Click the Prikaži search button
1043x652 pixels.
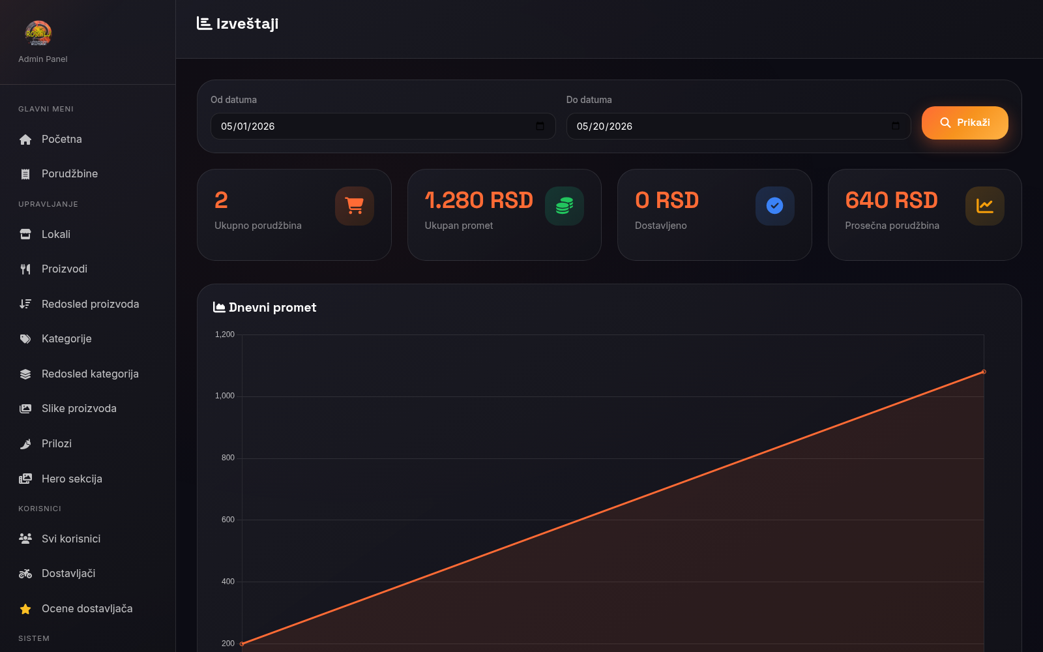click(965, 123)
